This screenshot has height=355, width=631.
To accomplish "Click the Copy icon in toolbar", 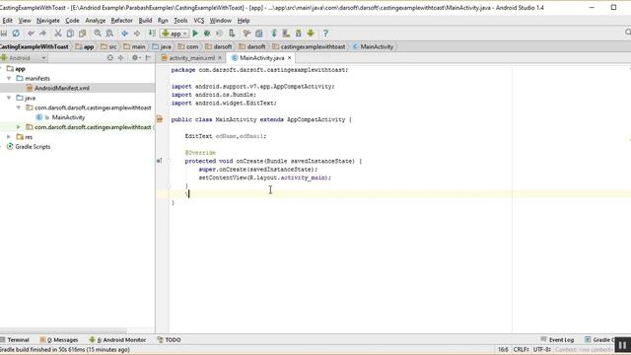I will (x=70, y=34).
